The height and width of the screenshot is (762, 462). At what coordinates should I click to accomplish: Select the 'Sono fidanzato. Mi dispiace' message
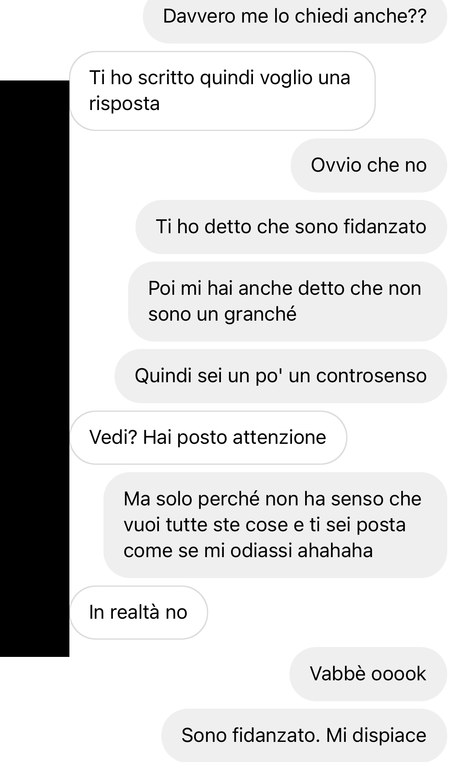[304, 736]
